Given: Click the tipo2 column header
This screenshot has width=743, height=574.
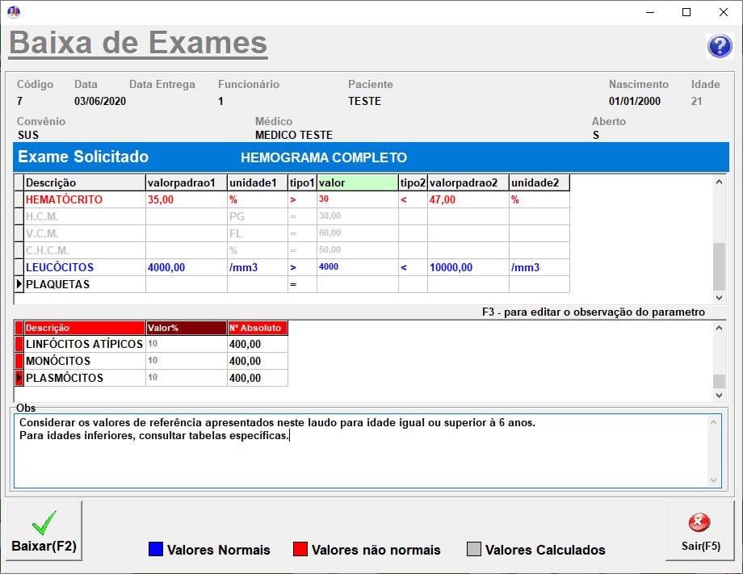Looking at the screenshot, I should pyautogui.click(x=413, y=182).
